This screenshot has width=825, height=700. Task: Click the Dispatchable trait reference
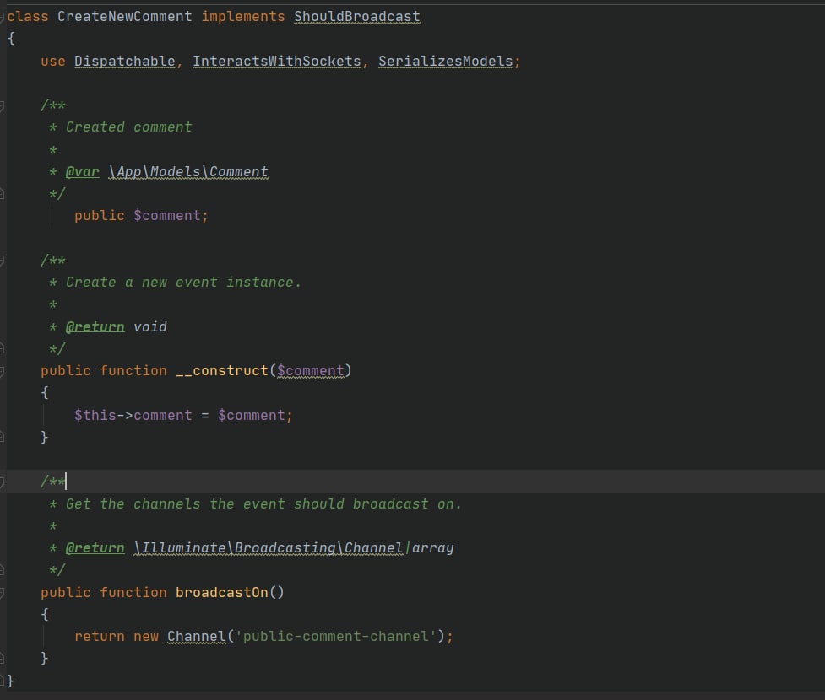tap(125, 62)
